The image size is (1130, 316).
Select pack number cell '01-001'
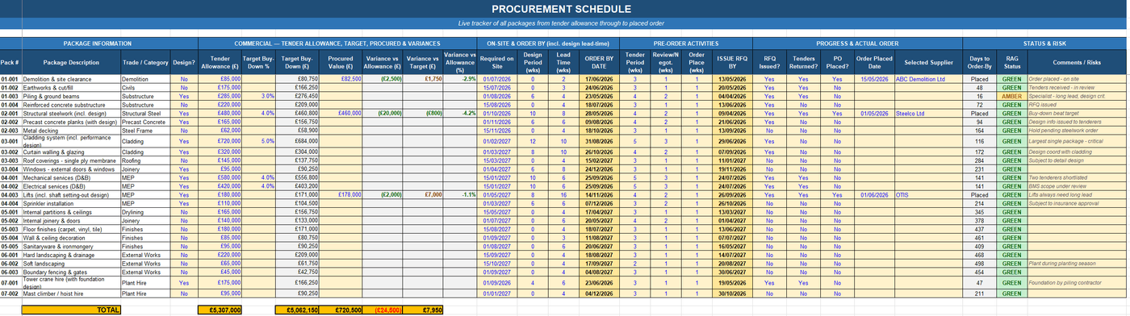[x=10, y=80]
